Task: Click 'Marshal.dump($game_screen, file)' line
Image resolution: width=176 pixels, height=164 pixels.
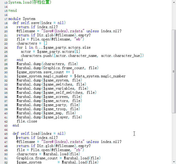Action: coord(49,97)
